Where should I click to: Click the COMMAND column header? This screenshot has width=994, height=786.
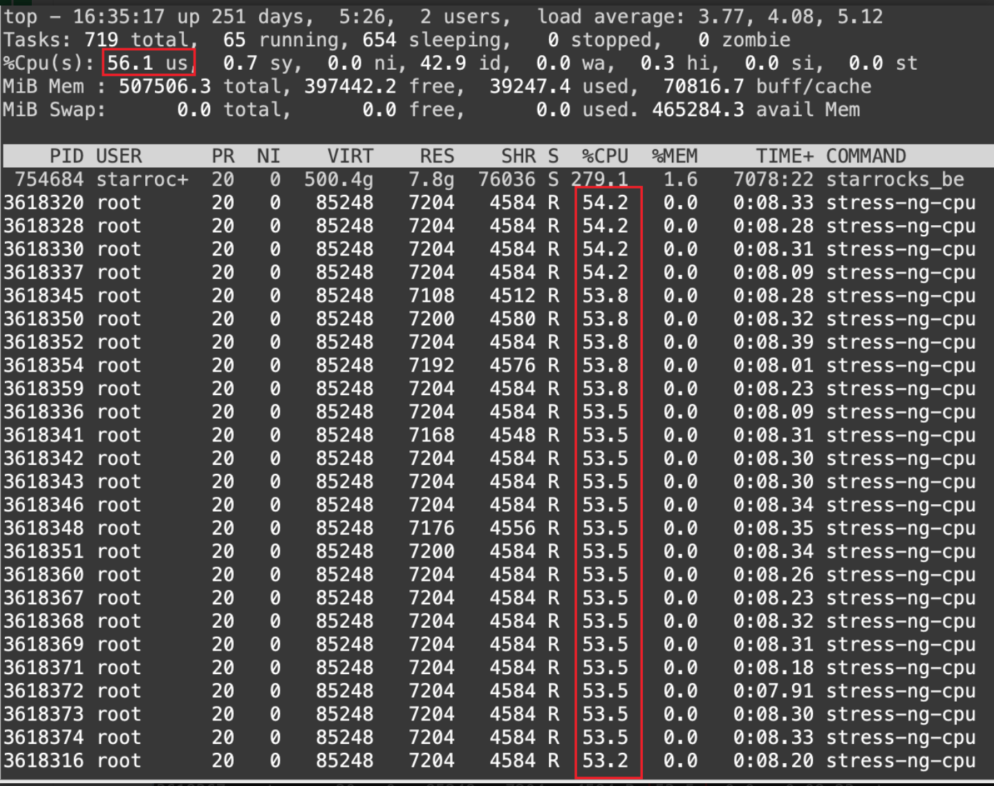tap(865, 156)
